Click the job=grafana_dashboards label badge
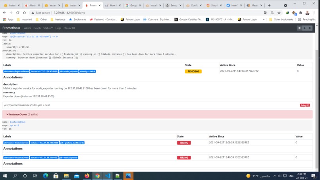 tap(72, 143)
